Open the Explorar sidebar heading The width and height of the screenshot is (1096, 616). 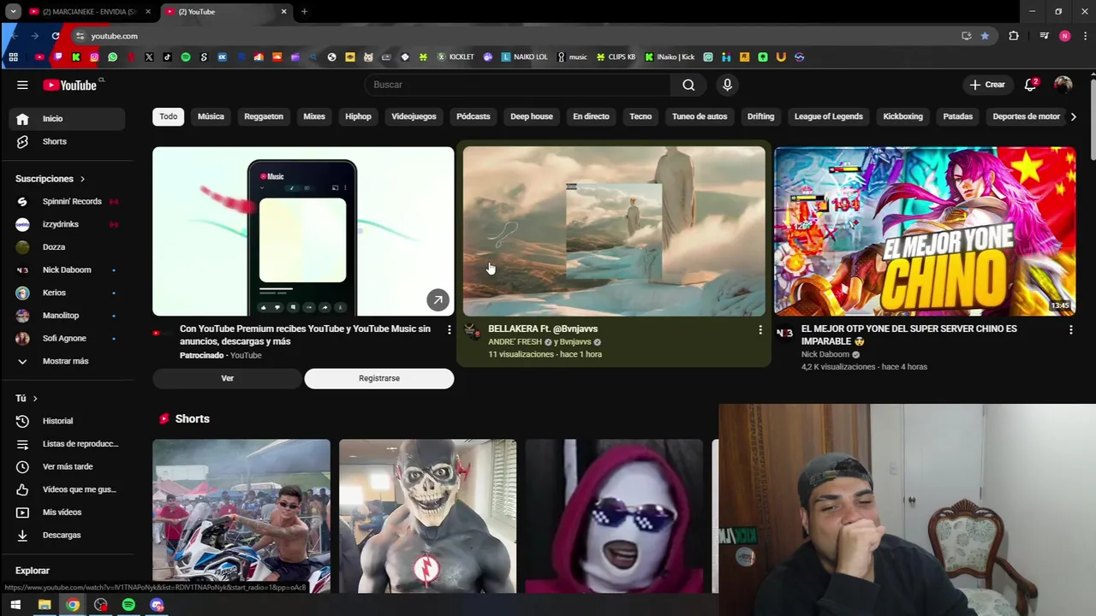point(33,571)
